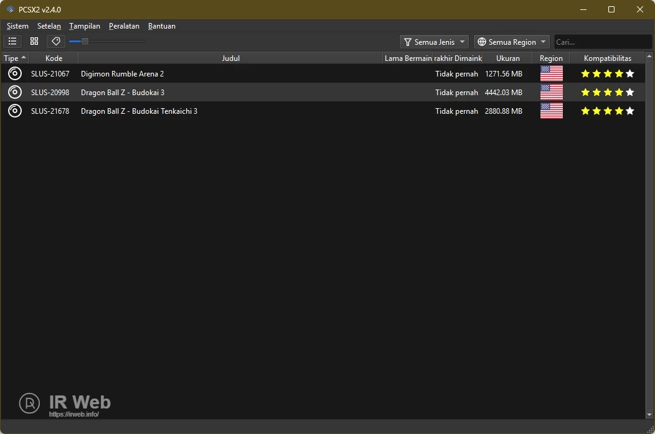Select title Dragon Ball Z - Budokai Tenkaichi 3

139,111
